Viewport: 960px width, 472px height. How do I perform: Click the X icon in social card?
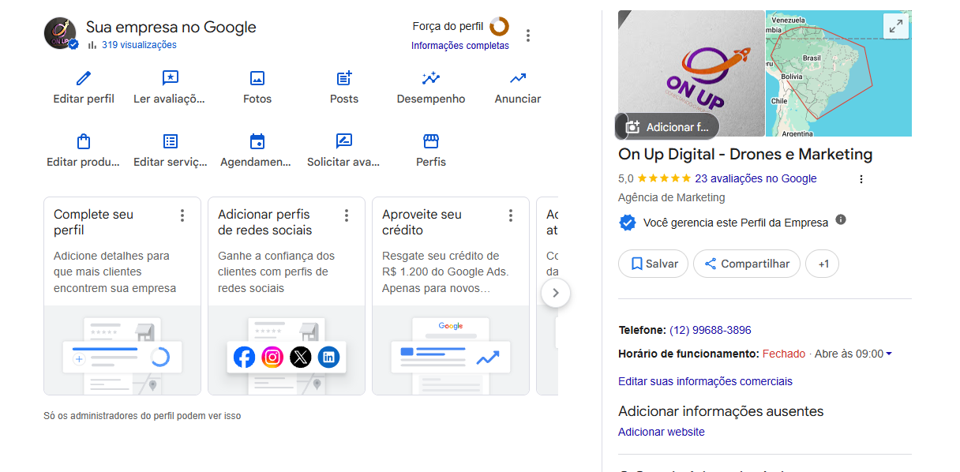point(301,358)
